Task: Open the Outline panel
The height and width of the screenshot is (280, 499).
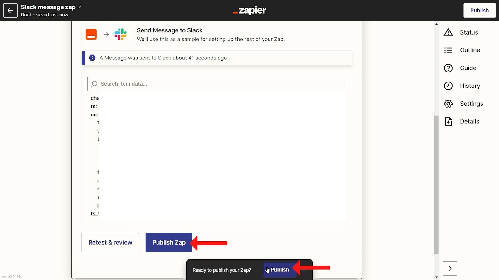Action: (x=470, y=50)
